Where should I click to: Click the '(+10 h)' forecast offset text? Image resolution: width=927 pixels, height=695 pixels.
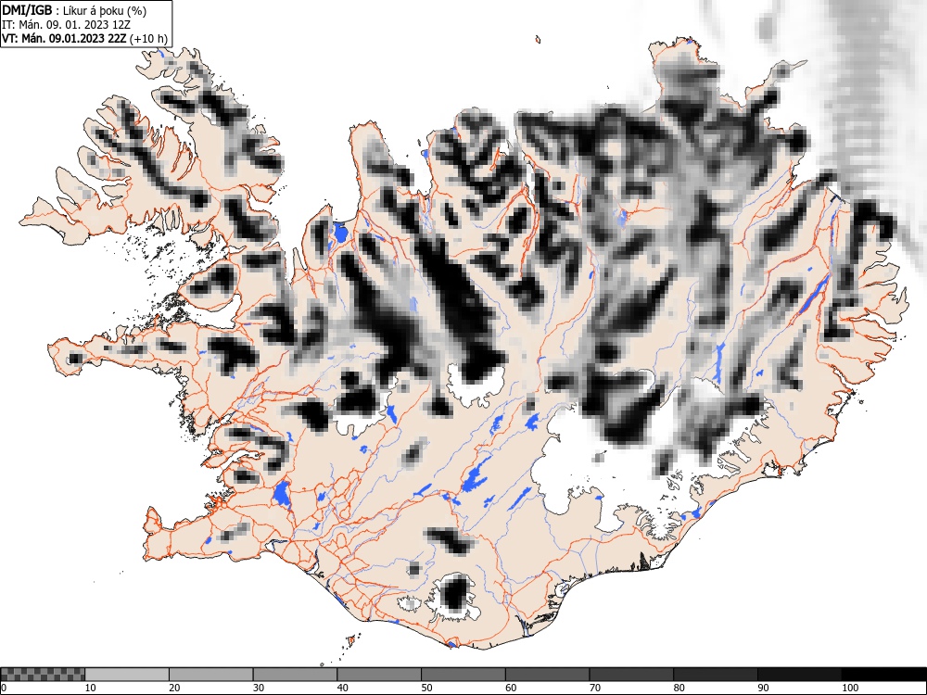point(148,39)
